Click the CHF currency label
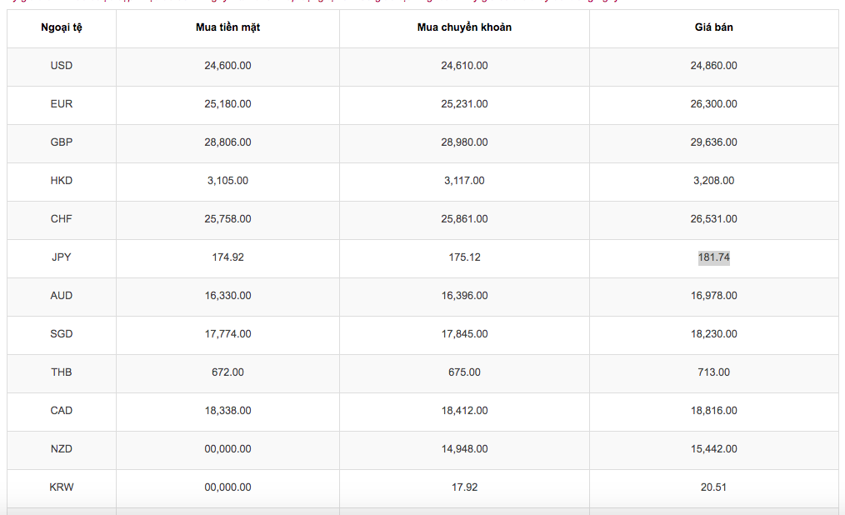This screenshot has width=845, height=515. coord(62,219)
